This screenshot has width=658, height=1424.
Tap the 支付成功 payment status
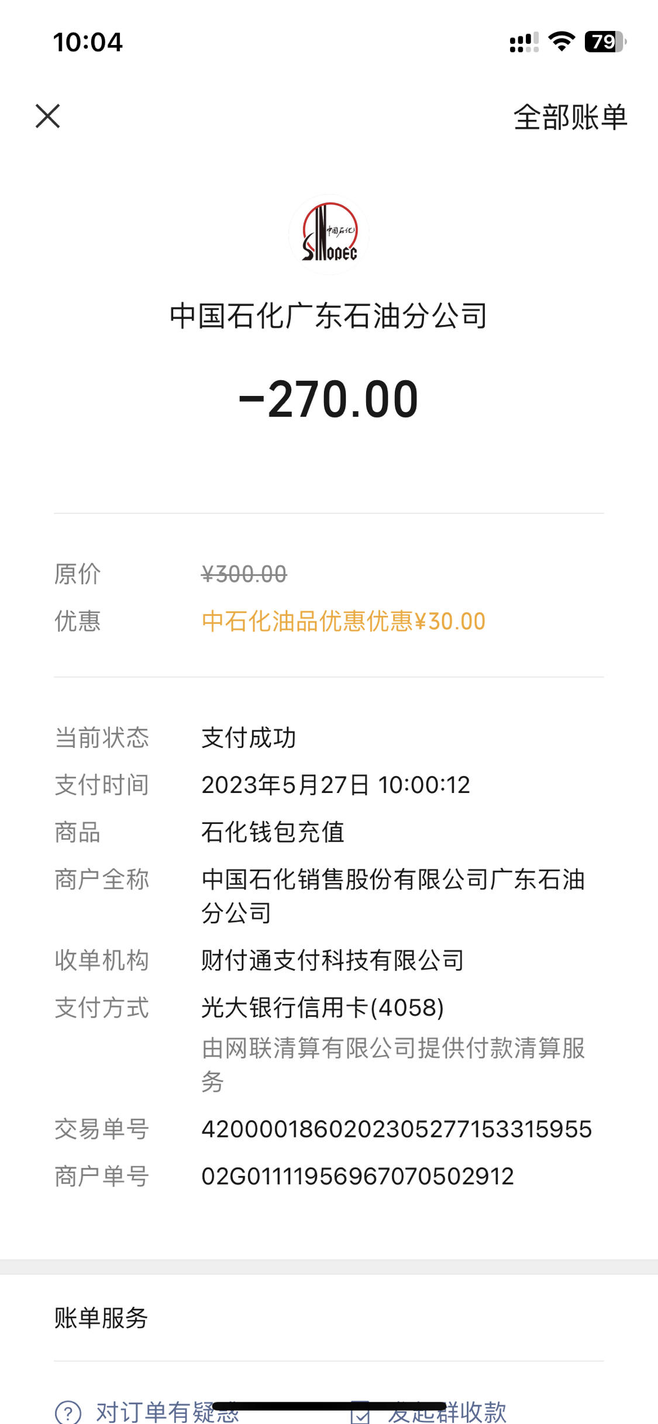pyautogui.click(x=249, y=737)
